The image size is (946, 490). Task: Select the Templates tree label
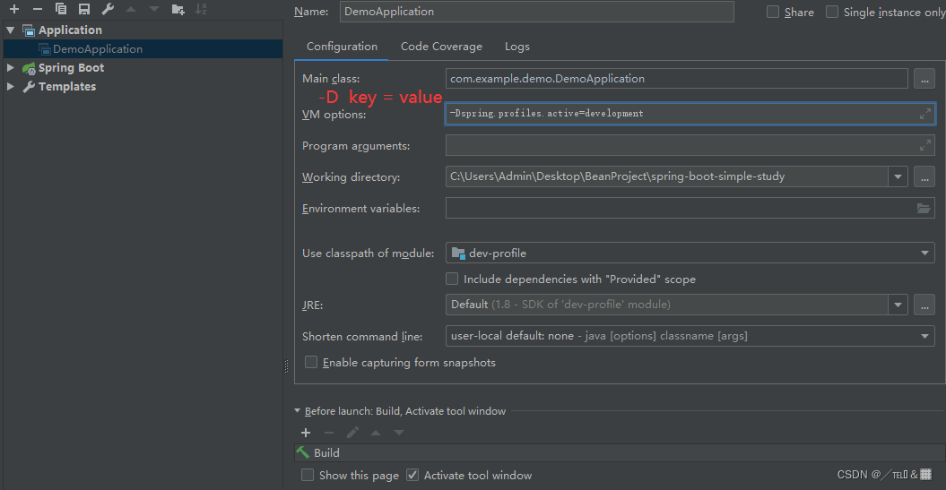(x=67, y=86)
